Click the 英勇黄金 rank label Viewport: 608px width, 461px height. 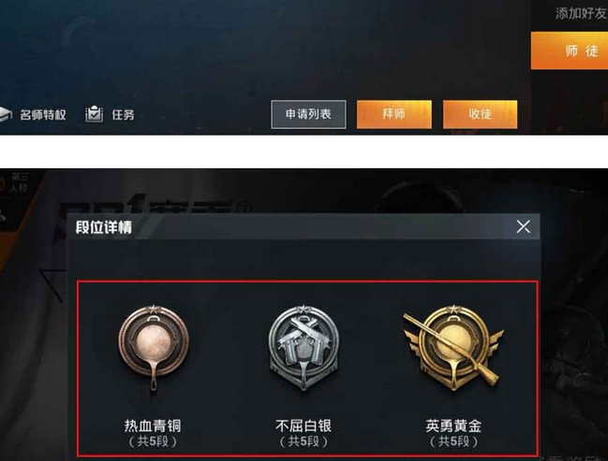(x=453, y=425)
